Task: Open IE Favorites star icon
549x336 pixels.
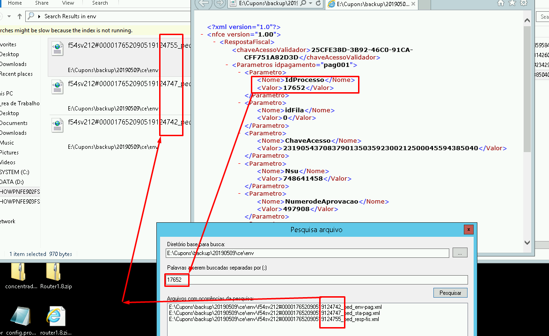Action: pos(512,3)
